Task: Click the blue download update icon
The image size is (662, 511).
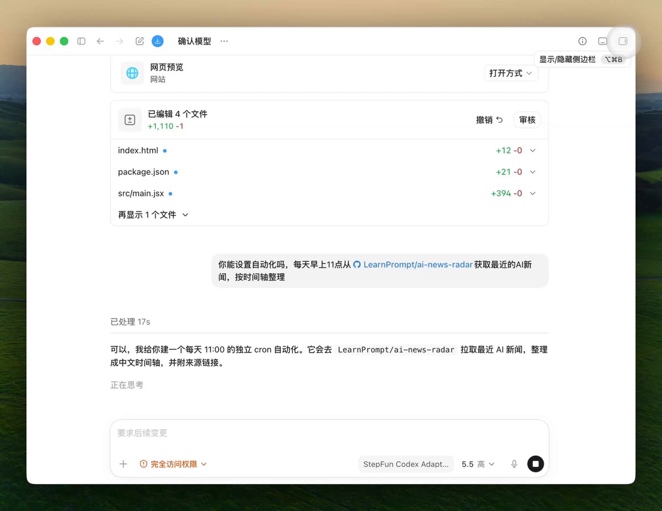Action: tap(158, 41)
